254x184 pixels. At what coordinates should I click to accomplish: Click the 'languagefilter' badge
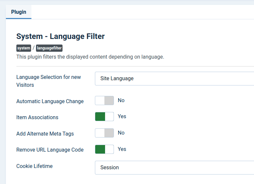click(x=49, y=48)
